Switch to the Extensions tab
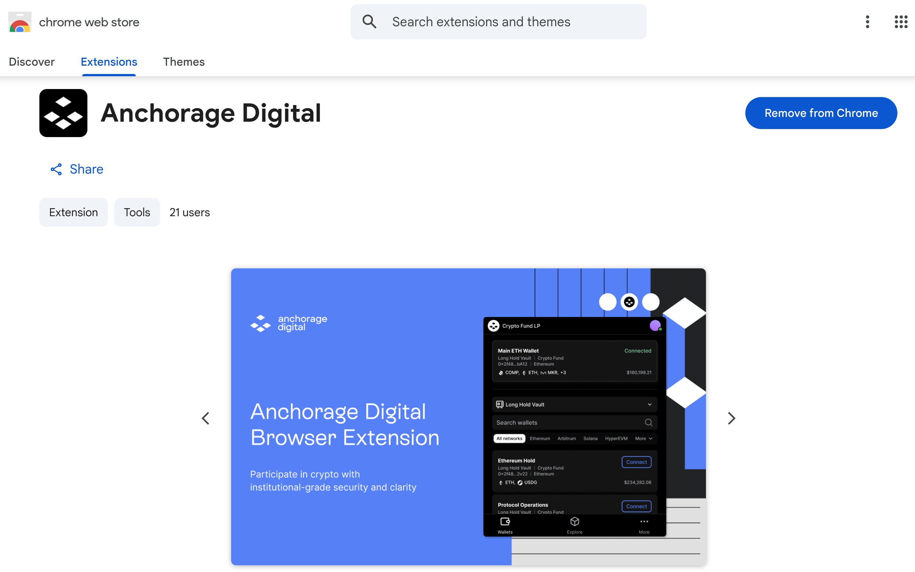This screenshot has width=915, height=572. click(x=109, y=62)
